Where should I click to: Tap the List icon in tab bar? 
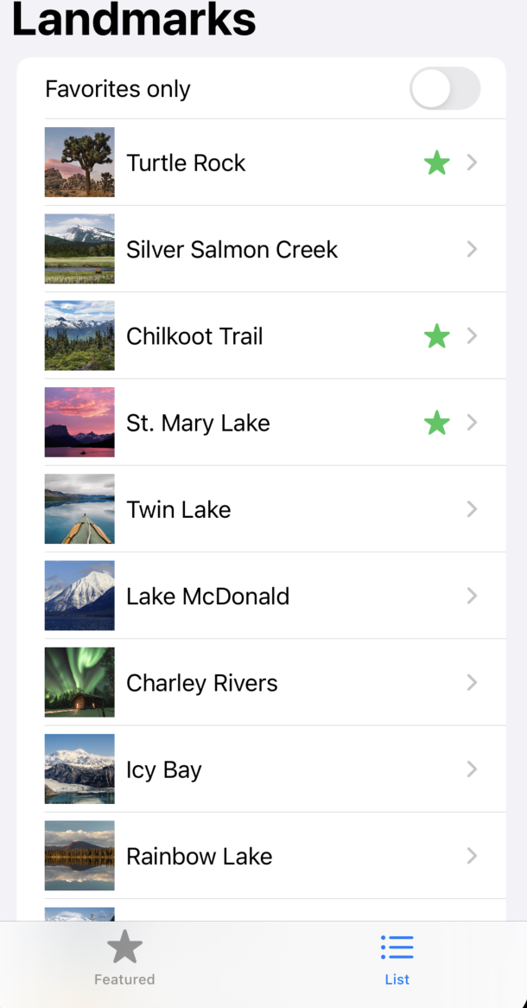click(x=397, y=947)
